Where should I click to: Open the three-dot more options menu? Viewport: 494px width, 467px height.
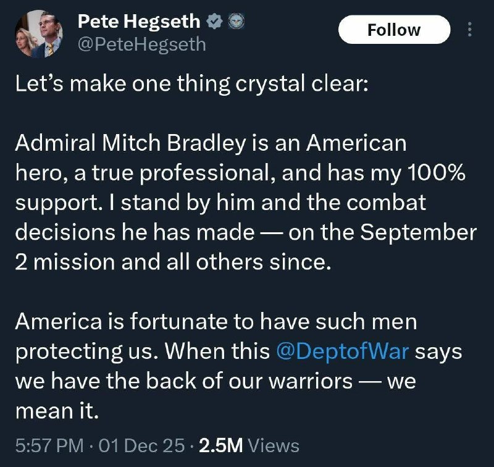tap(470, 29)
